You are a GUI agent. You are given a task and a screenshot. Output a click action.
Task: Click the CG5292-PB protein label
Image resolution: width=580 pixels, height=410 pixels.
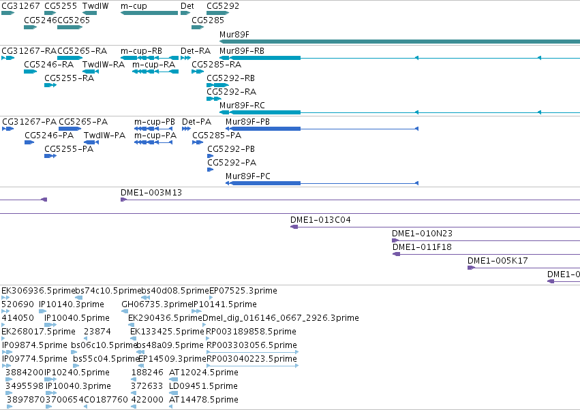(231, 149)
